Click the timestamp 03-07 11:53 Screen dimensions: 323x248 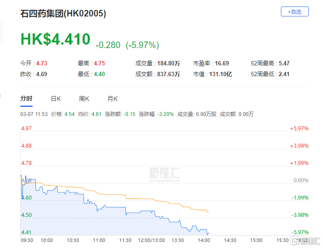[x=34, y=114]
